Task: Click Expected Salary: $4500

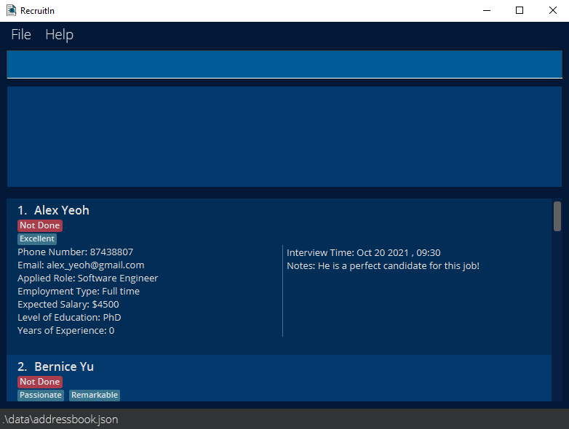Action: point(68,304)
